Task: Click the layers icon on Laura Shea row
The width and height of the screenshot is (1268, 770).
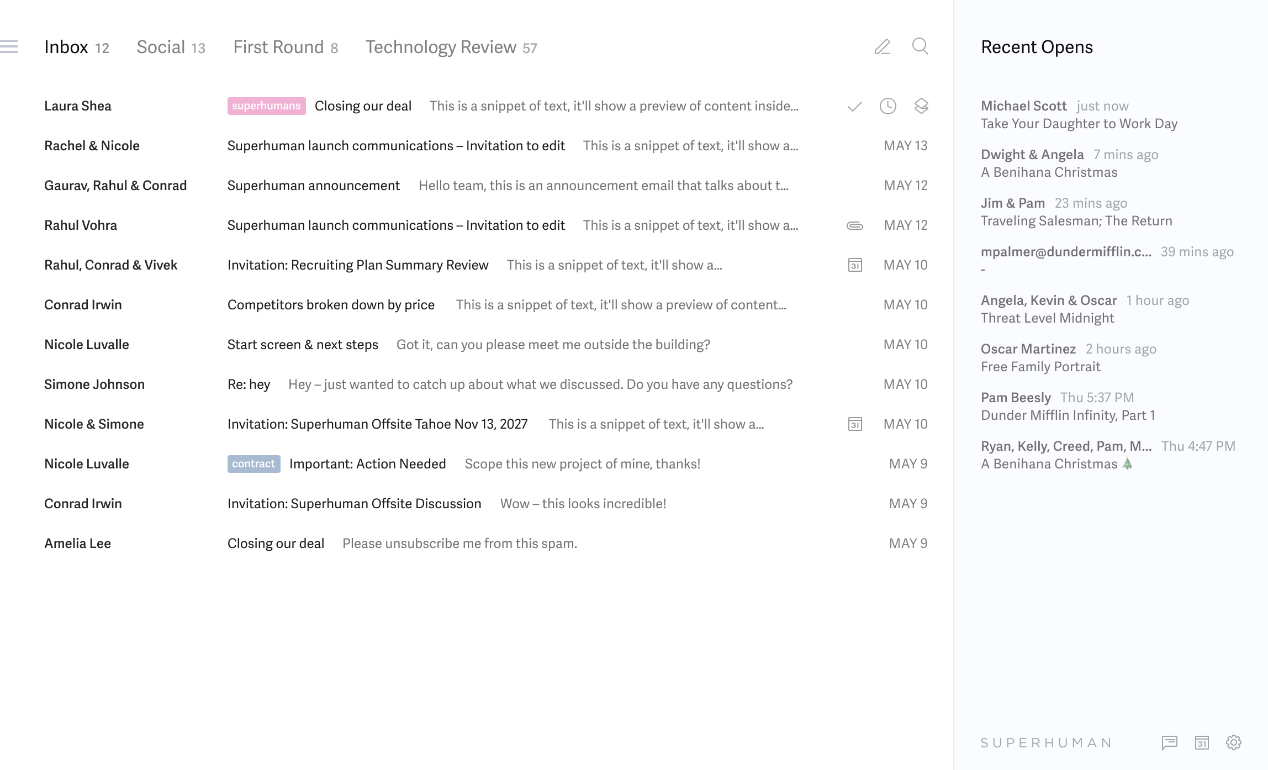Action: click(921, 106)
